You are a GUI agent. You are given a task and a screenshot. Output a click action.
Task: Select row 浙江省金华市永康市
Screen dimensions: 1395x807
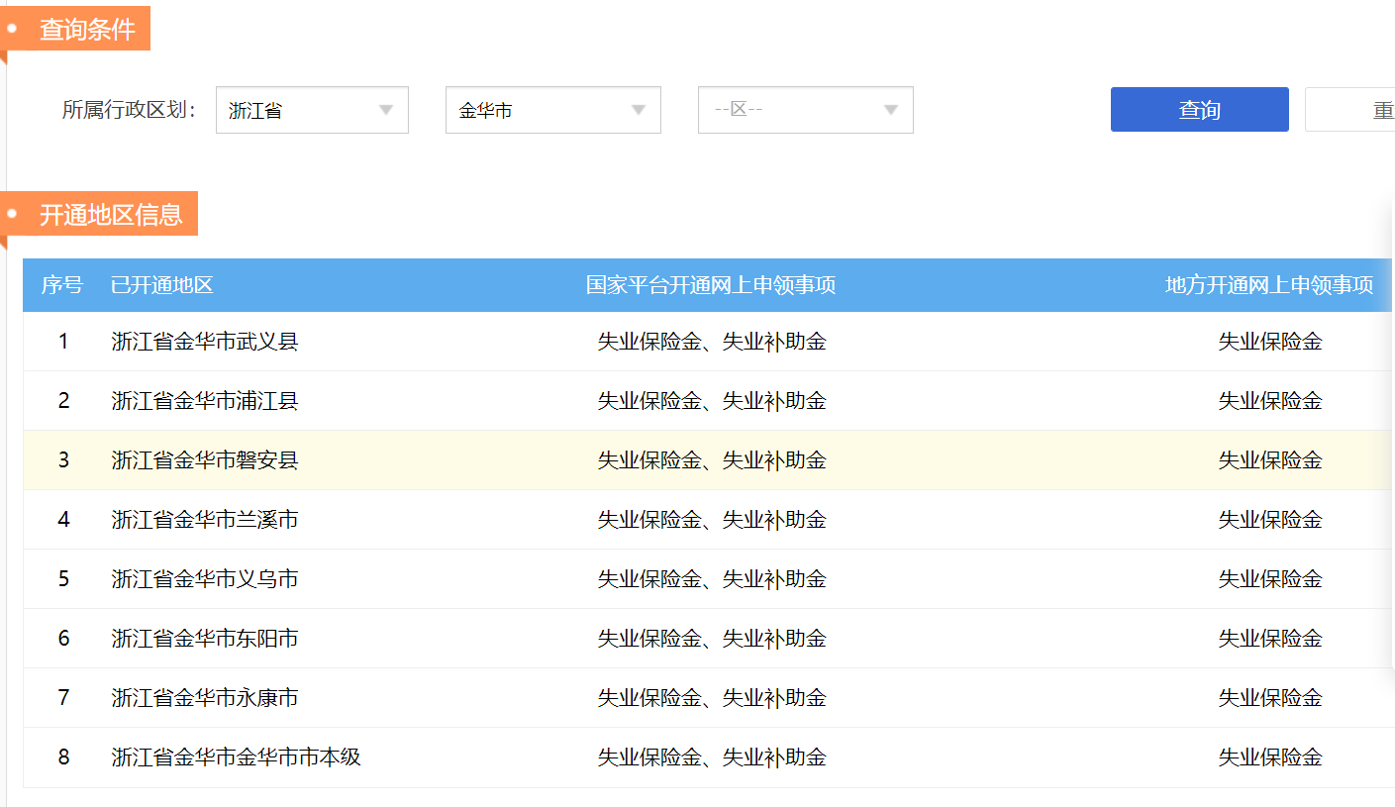point(205,698)
